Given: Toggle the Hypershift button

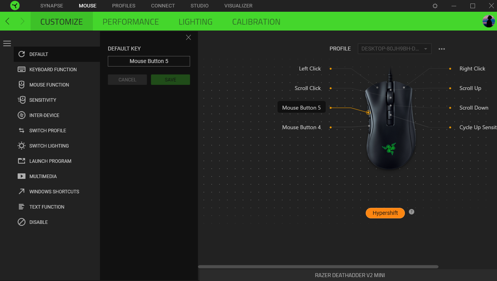Looking at the screenshot, I should (385, 213).
